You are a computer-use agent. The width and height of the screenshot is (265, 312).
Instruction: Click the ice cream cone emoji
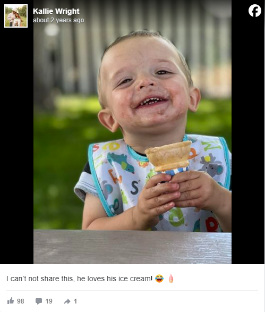click(x=171, y=279)
